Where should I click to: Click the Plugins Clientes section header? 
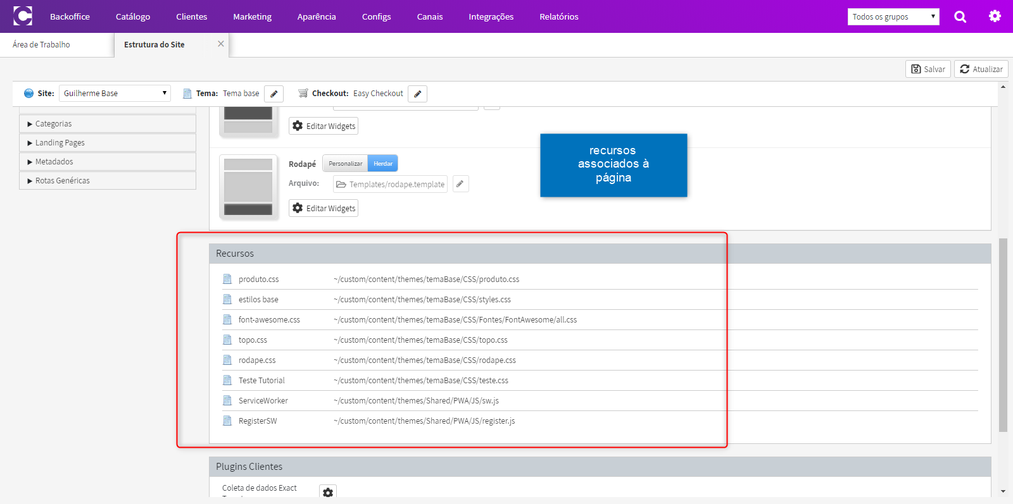coord(600,467)
